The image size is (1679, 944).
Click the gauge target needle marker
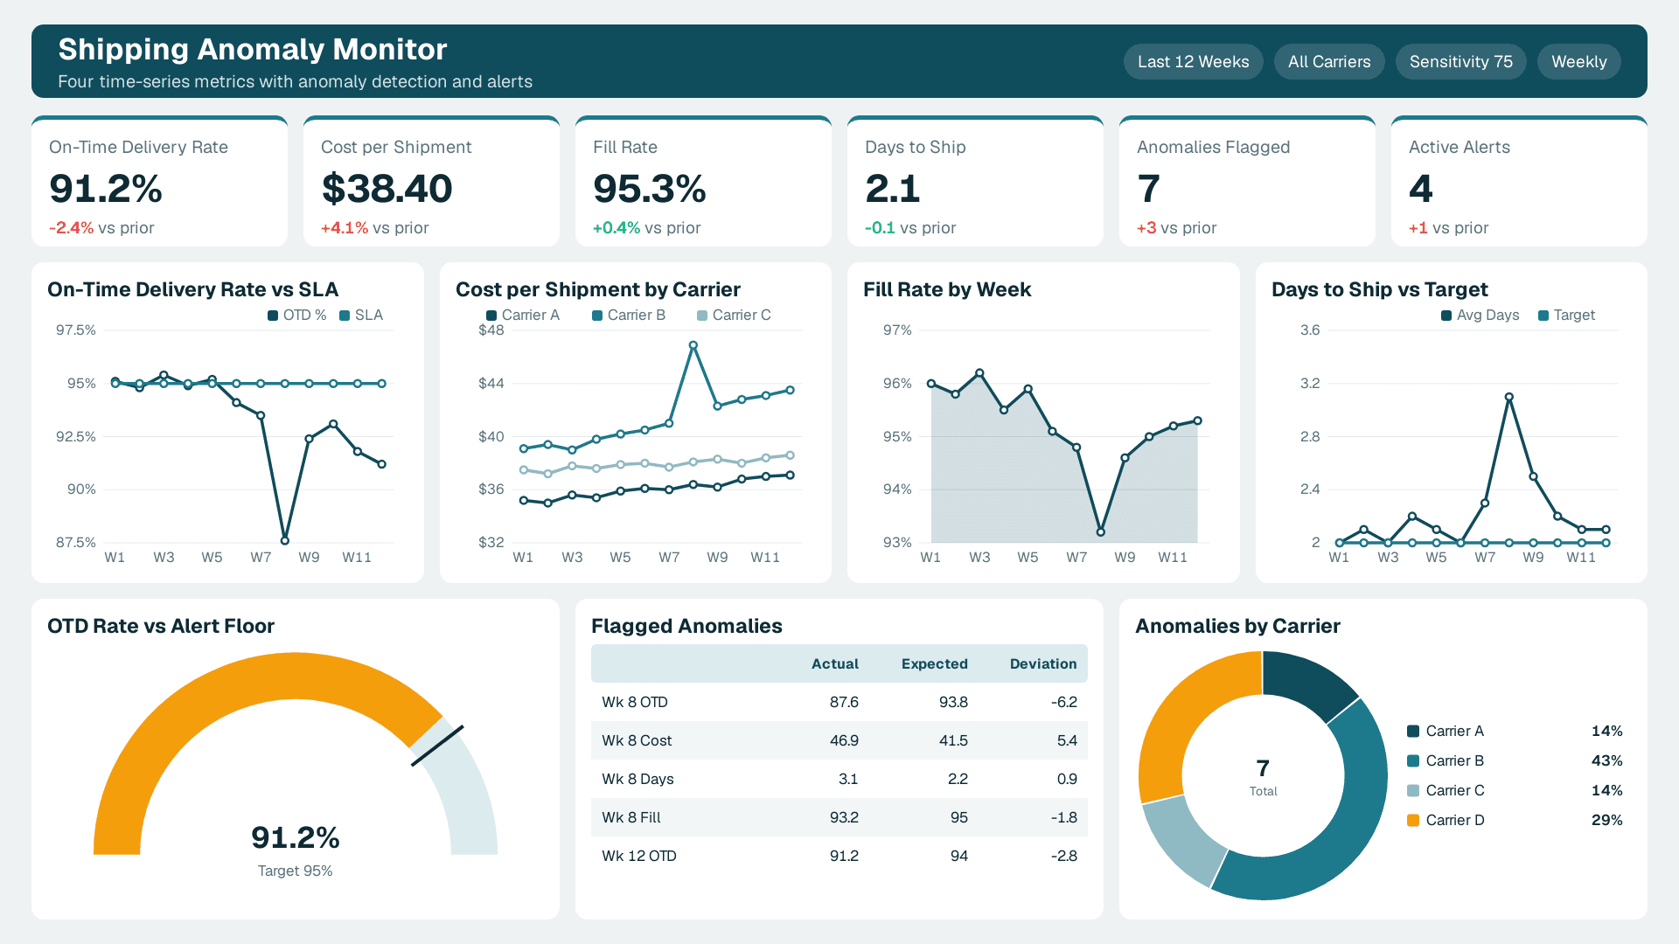[x=437, y=746]
